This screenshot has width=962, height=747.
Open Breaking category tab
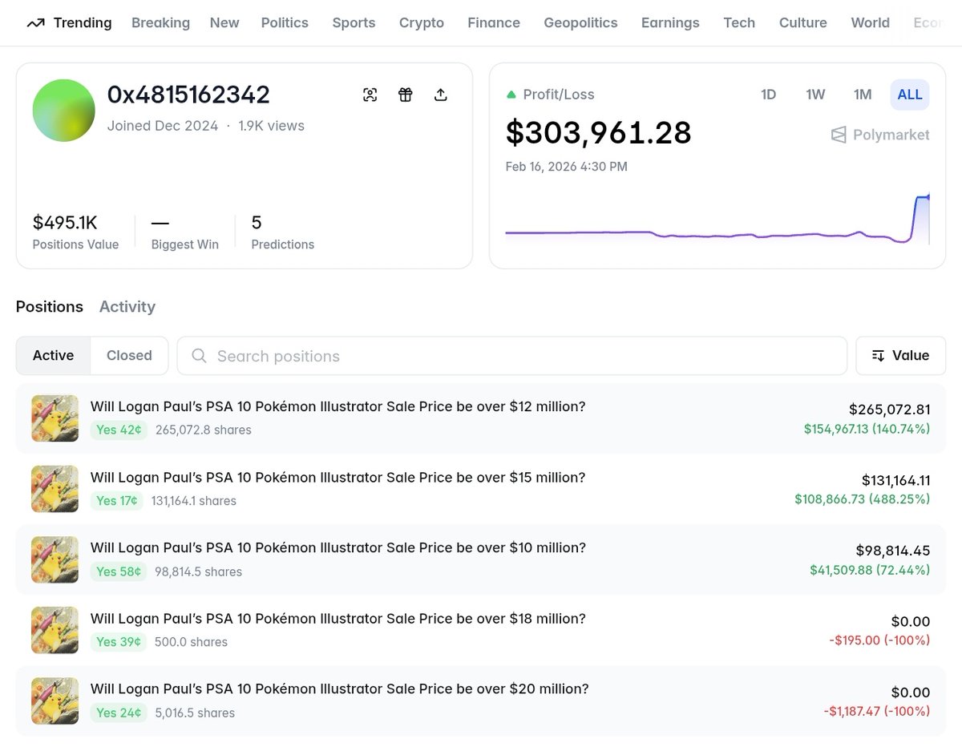coord(160,22)
